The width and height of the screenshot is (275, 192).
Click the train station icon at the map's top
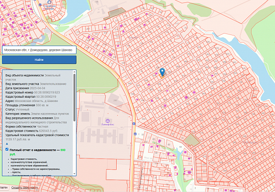49,2
